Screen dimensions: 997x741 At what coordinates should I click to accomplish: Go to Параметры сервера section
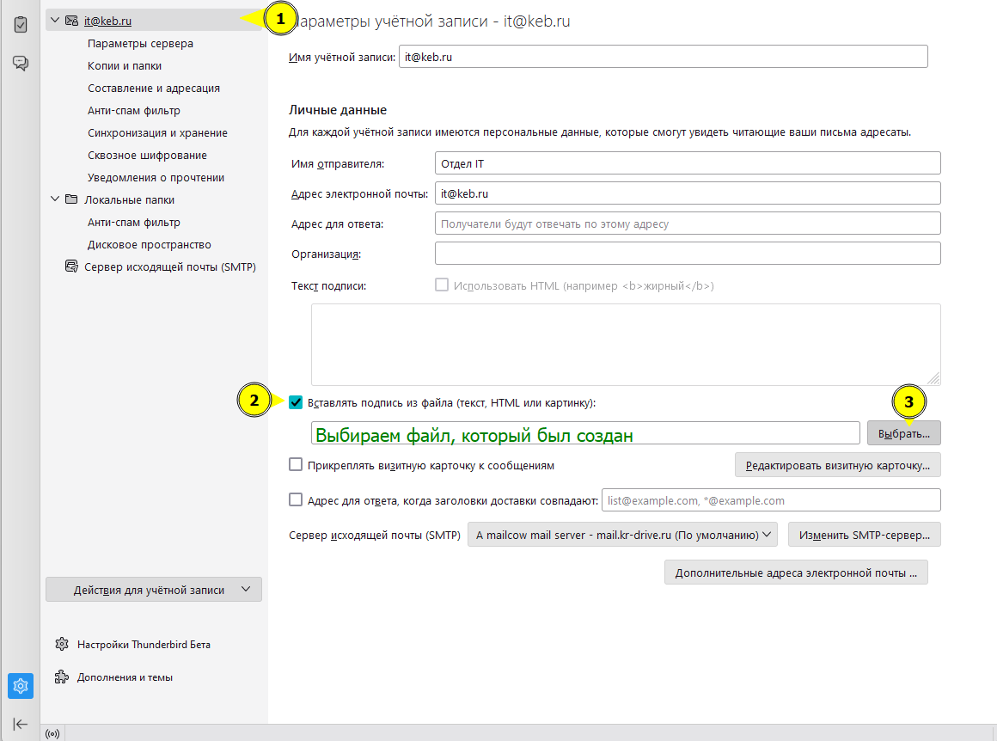tap(140, 43)
